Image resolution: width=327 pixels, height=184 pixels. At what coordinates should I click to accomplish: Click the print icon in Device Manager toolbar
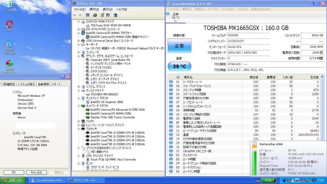coord(95,15)
